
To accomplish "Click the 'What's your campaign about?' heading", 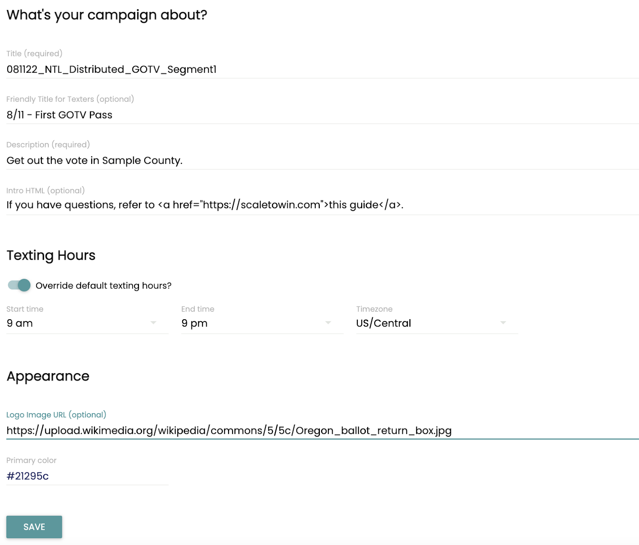I will point(107,15).
